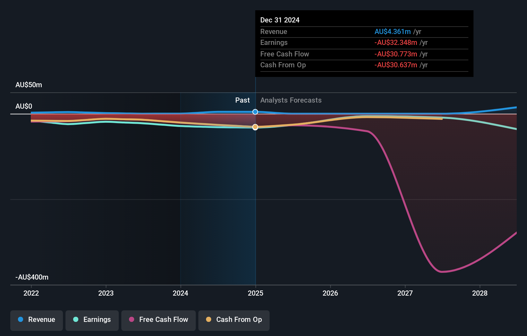Viewport: 527px width, 336px height.
Task: Click the Dec 31 2024 tooltip date
Action: [x=280, y=20]
